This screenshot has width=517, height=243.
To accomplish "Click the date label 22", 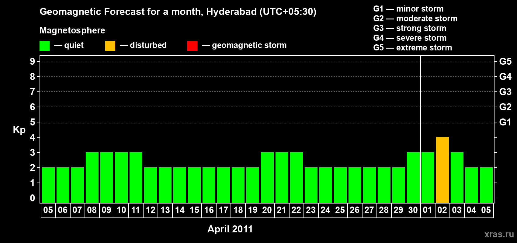I will click(296, 210).
